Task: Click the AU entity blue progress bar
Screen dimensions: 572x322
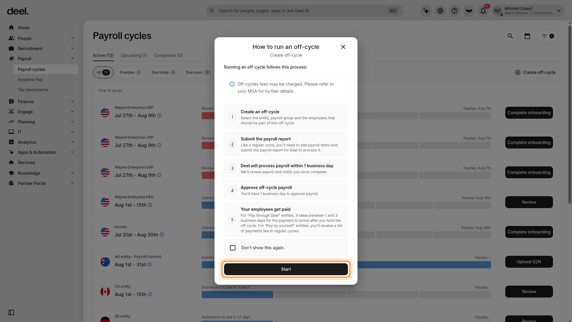Action: pyautogui.click(x=424, y=265)
